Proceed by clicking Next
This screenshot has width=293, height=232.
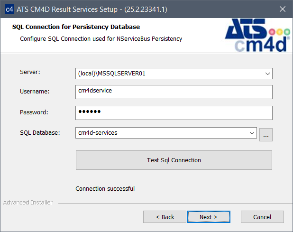point(209,217)
